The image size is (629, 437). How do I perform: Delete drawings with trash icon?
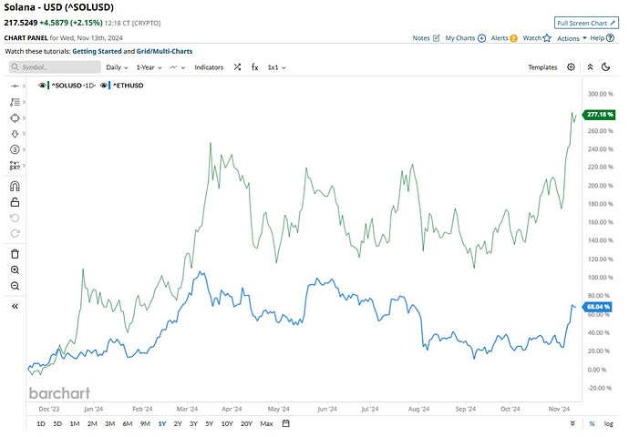15,253
